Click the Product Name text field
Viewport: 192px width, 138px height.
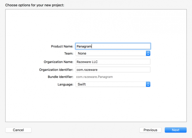pos(113,46)
